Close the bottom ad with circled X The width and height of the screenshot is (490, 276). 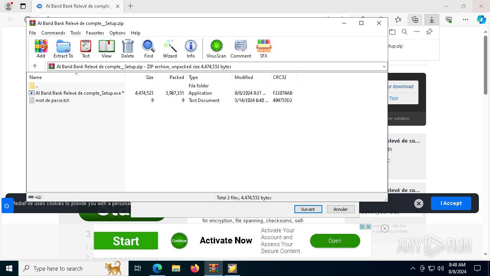coord(385,228)
